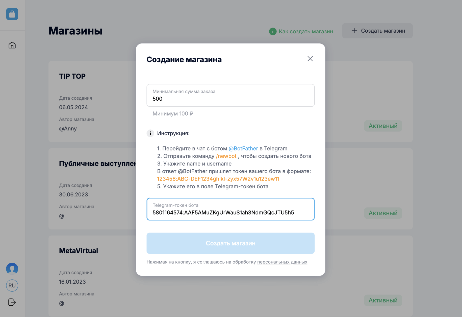Screen dimensions: 462x317
Task: Focus the Минимальная сумма заказа field
Action: click(230, 95)
